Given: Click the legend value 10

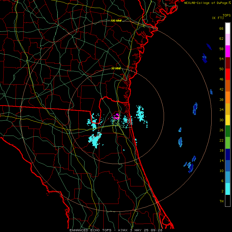Looking at the screenshot, I should click(x=221, y=171).
